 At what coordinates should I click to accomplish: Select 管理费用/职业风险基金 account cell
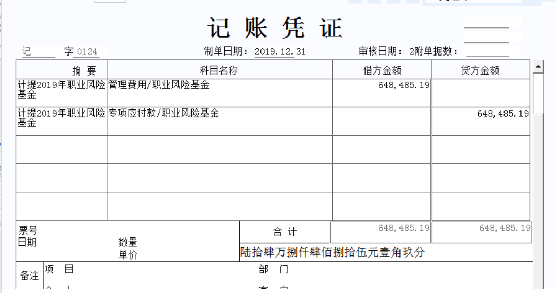(219, 93)
